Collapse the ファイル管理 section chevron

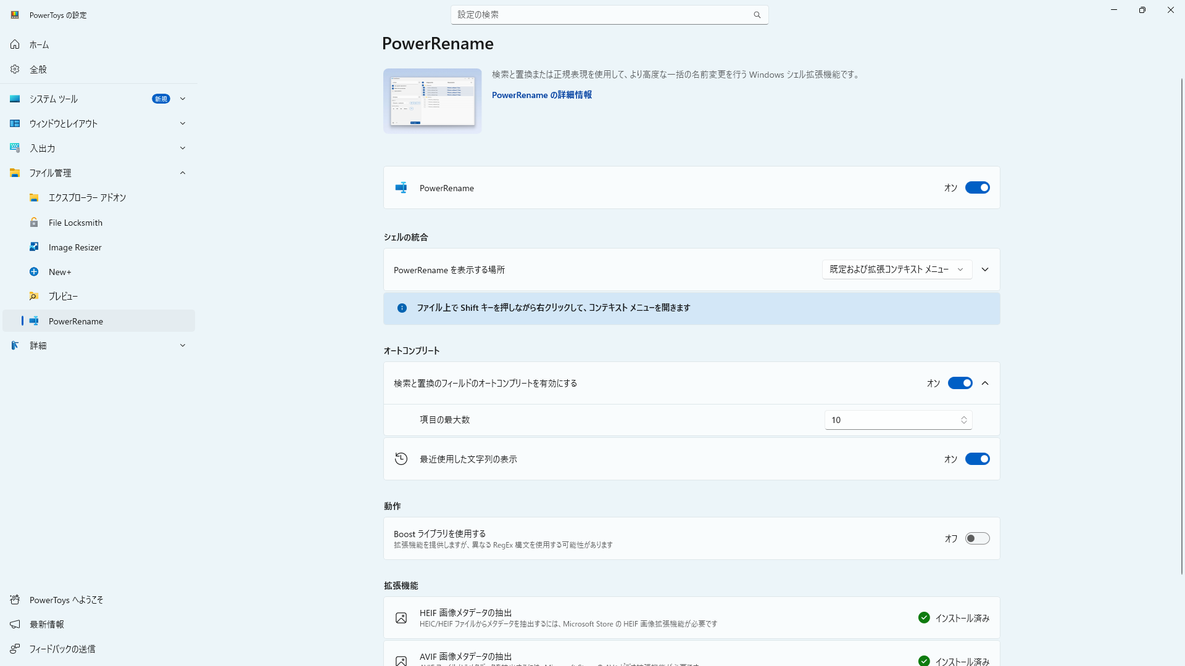click(x=183, y=173)
